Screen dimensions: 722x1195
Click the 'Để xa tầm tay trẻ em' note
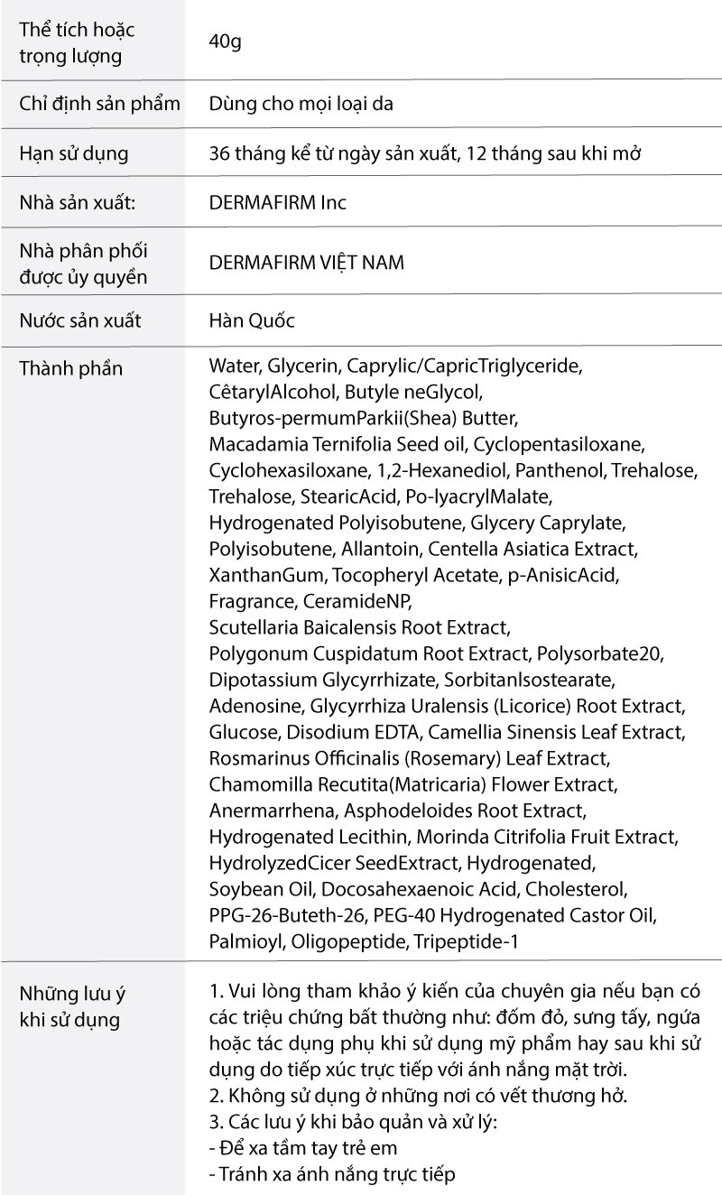click(x=303, y=1148)
